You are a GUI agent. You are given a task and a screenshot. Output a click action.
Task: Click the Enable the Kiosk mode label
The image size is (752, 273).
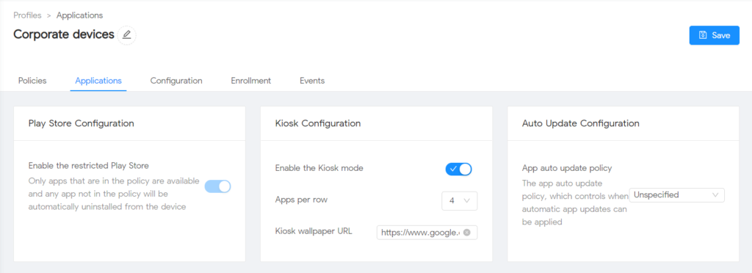tap(319, 168)
